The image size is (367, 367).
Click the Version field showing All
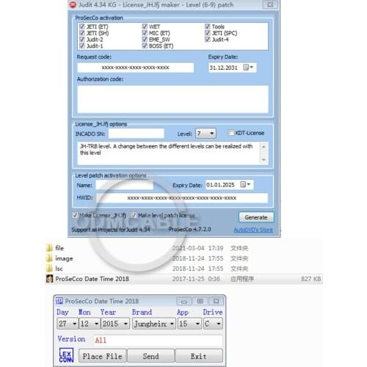pos(158,341)
